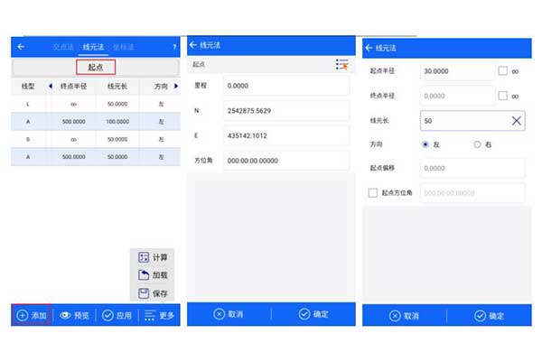Image resolution: width=542 pixels, height=361 pixels.
Task: Switch to the 交点法 tab
Action: (x=65, y=47)
